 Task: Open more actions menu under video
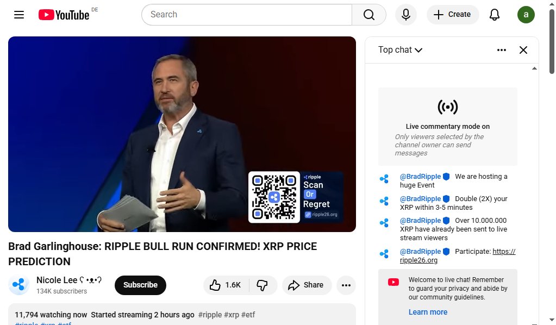tap(346, 285)
